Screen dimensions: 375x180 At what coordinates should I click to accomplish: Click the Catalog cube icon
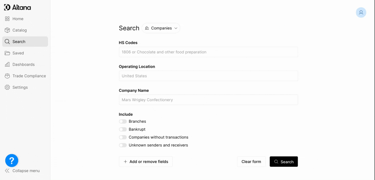coord(7,30)
